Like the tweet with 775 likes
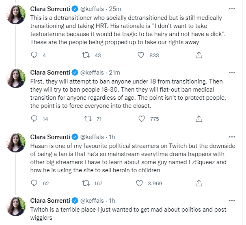 (x=140, y=119)
